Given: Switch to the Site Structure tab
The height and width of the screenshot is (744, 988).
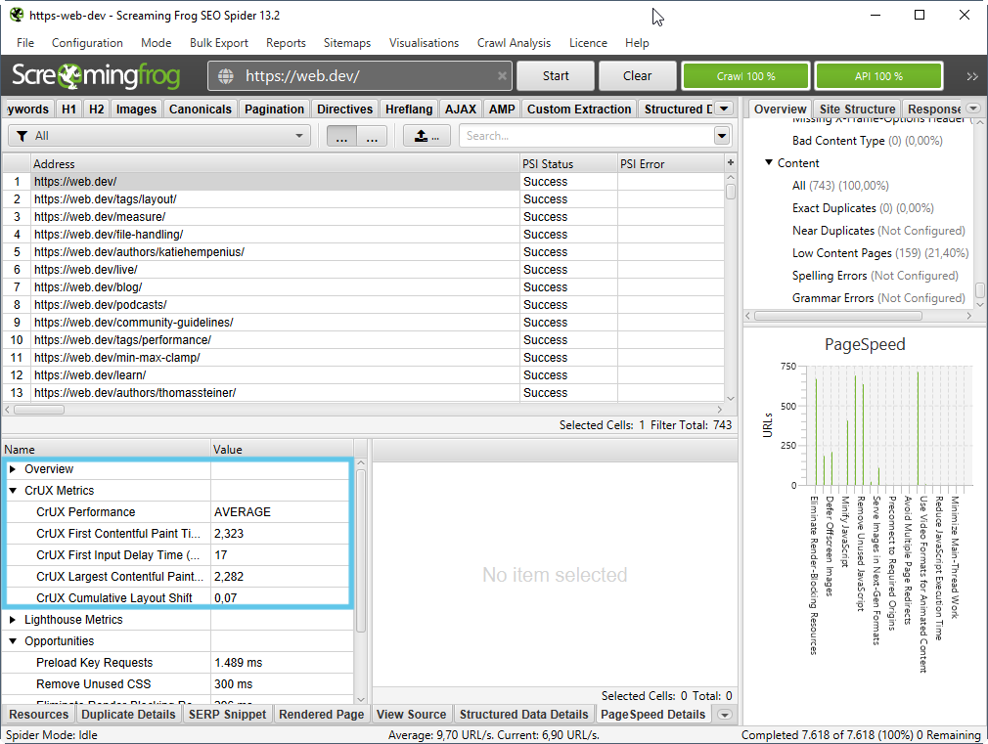Looking at the screenshot, I should point(856,109).
